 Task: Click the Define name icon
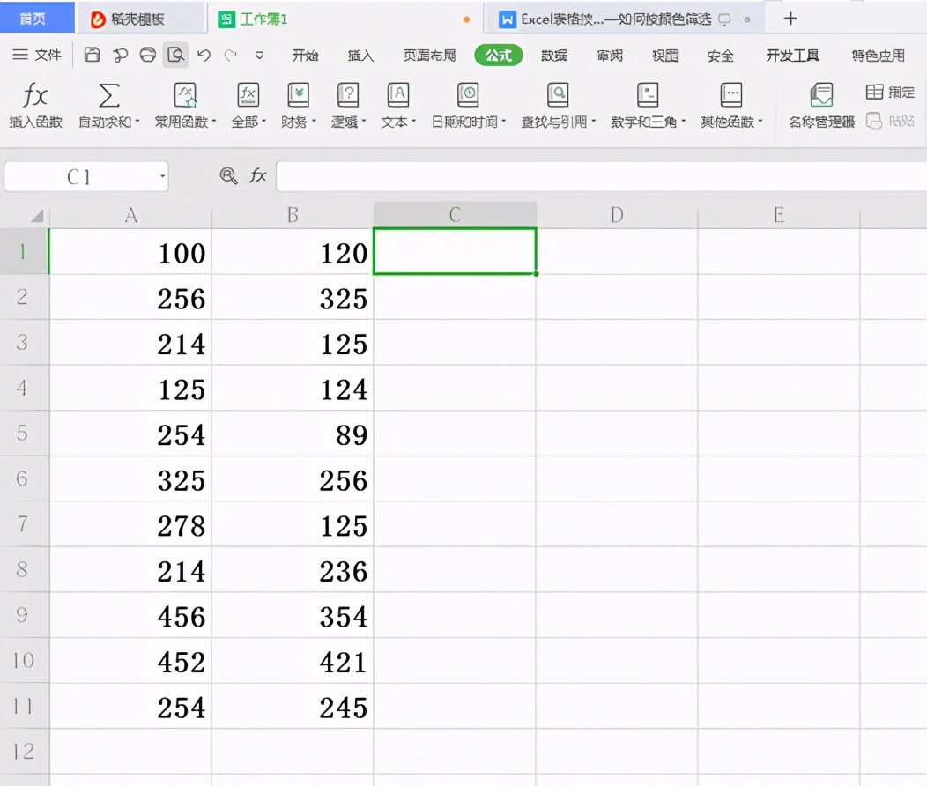[x=874, y=92]
